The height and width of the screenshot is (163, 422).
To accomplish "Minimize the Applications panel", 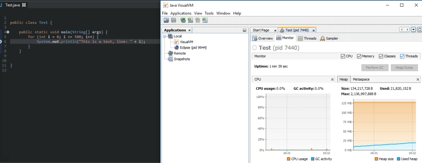I will click(x=244, y=30).
